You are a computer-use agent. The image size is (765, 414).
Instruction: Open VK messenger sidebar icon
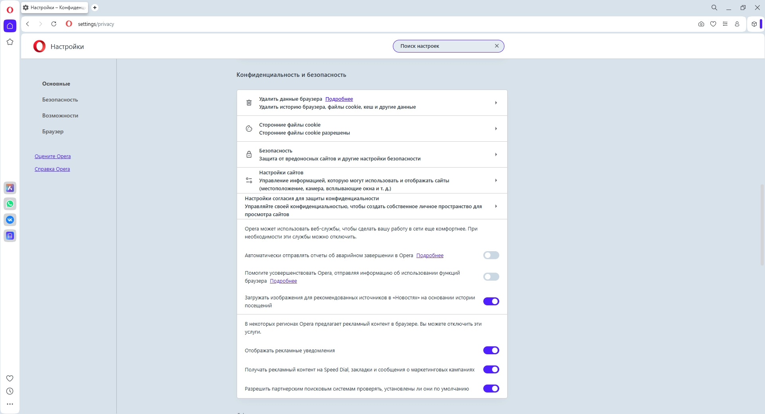pyautogui.click(x=10, y=220)
